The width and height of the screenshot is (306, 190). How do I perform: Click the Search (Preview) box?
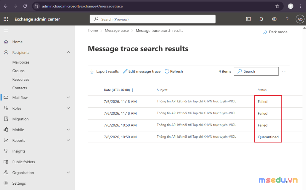coord(152,19)
